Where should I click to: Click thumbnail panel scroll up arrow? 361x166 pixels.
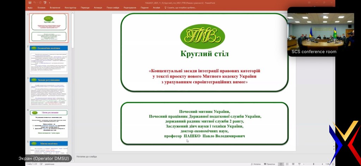pos(73,14)
